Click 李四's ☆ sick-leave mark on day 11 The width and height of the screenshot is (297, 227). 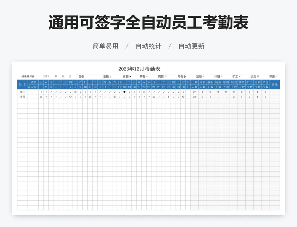pos(90,97)
